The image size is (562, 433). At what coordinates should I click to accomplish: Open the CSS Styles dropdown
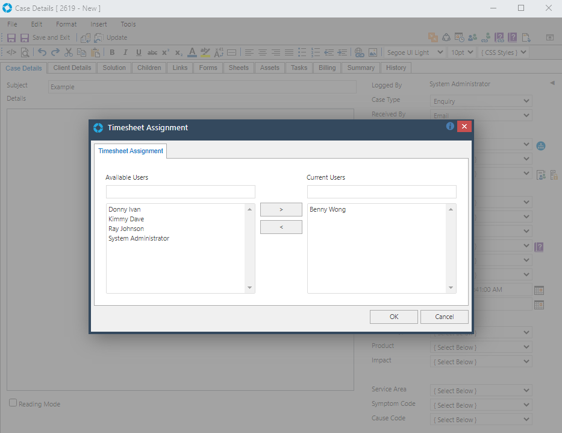click(x=504, y=52)
